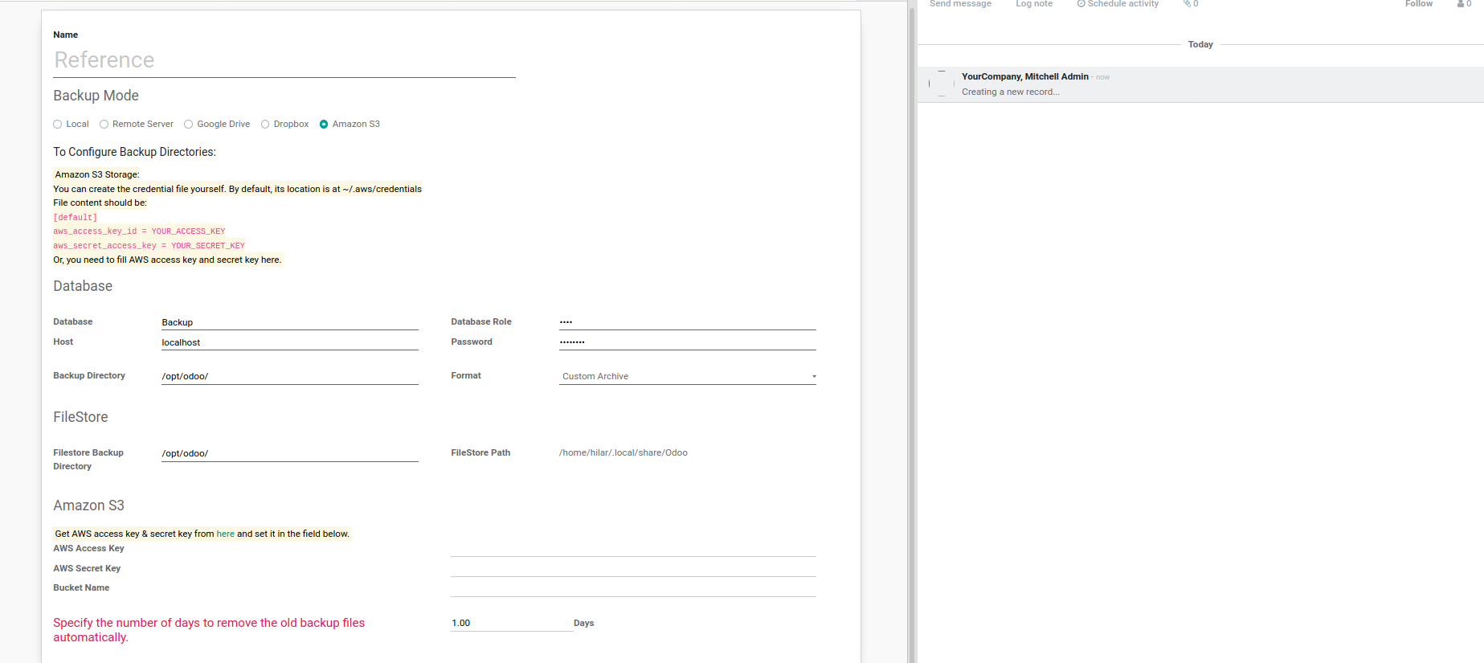Focus the Database Role field
This screenshot has height=663, width=1484.
688,322
